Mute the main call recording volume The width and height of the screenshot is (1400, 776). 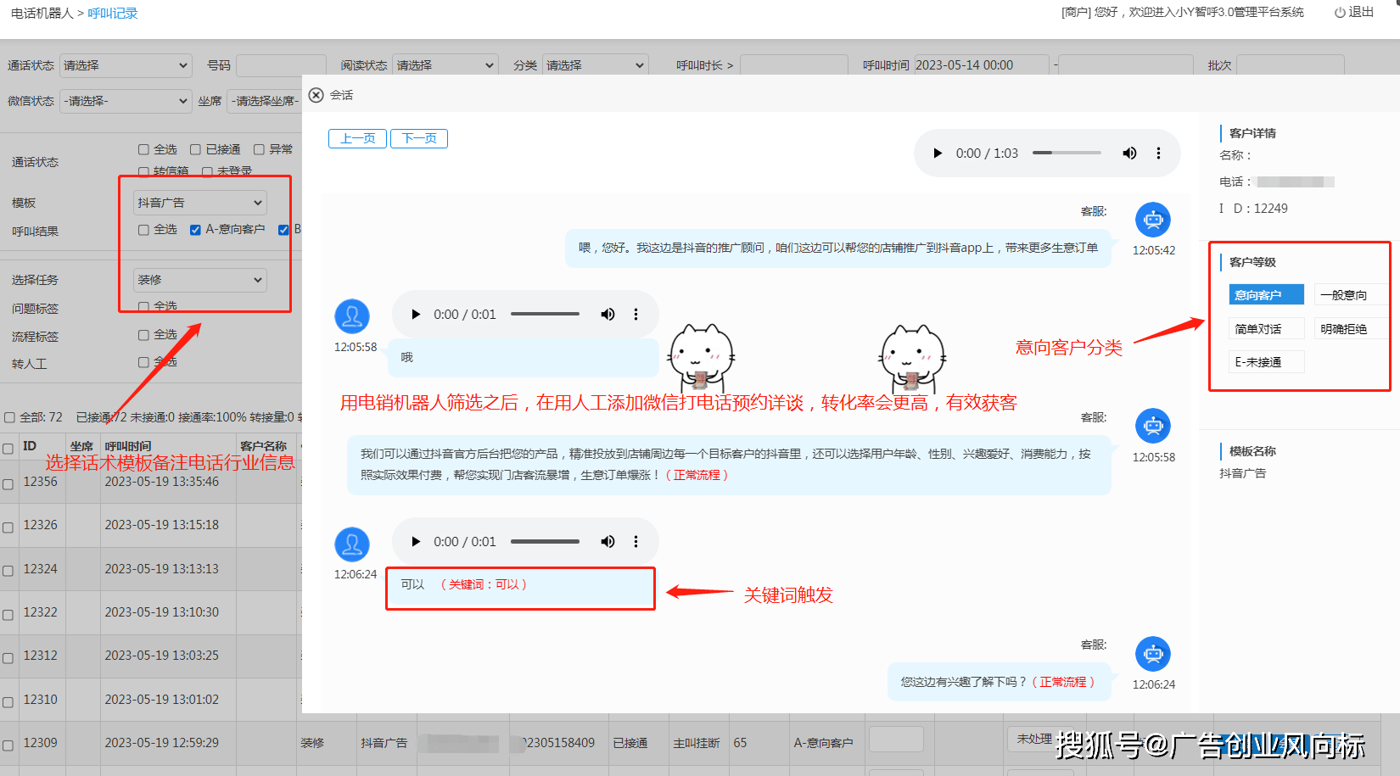pos(1129,154)
